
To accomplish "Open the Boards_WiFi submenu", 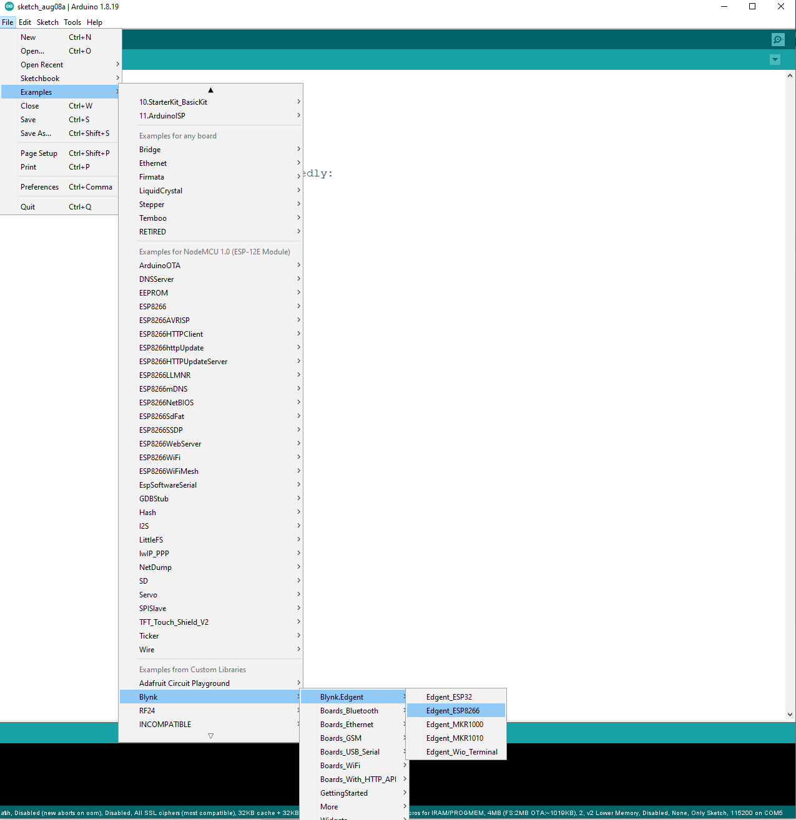I will (354, 766).
